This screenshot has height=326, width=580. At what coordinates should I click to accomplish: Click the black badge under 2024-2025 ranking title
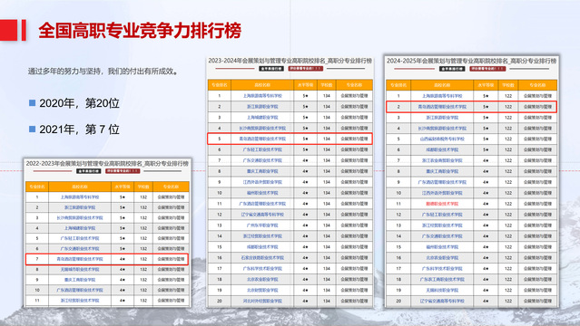pyautogui.click(x=452, y=69)
